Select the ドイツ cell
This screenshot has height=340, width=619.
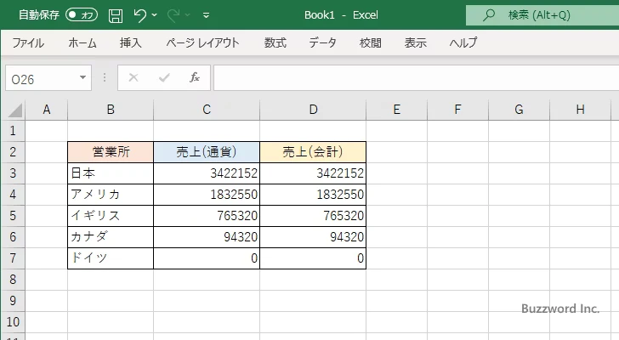[x=111, y=258]
